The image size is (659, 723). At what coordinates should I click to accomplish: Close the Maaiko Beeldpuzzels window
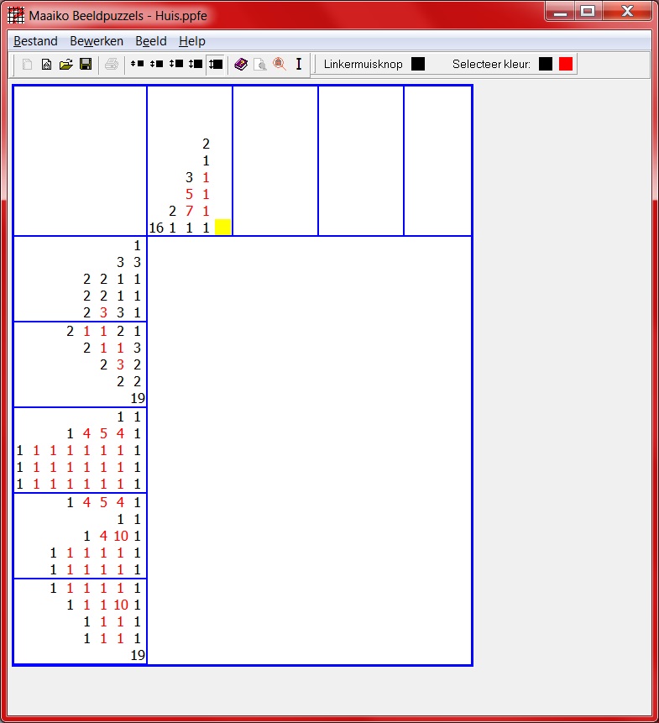click(x=627, y=11)
